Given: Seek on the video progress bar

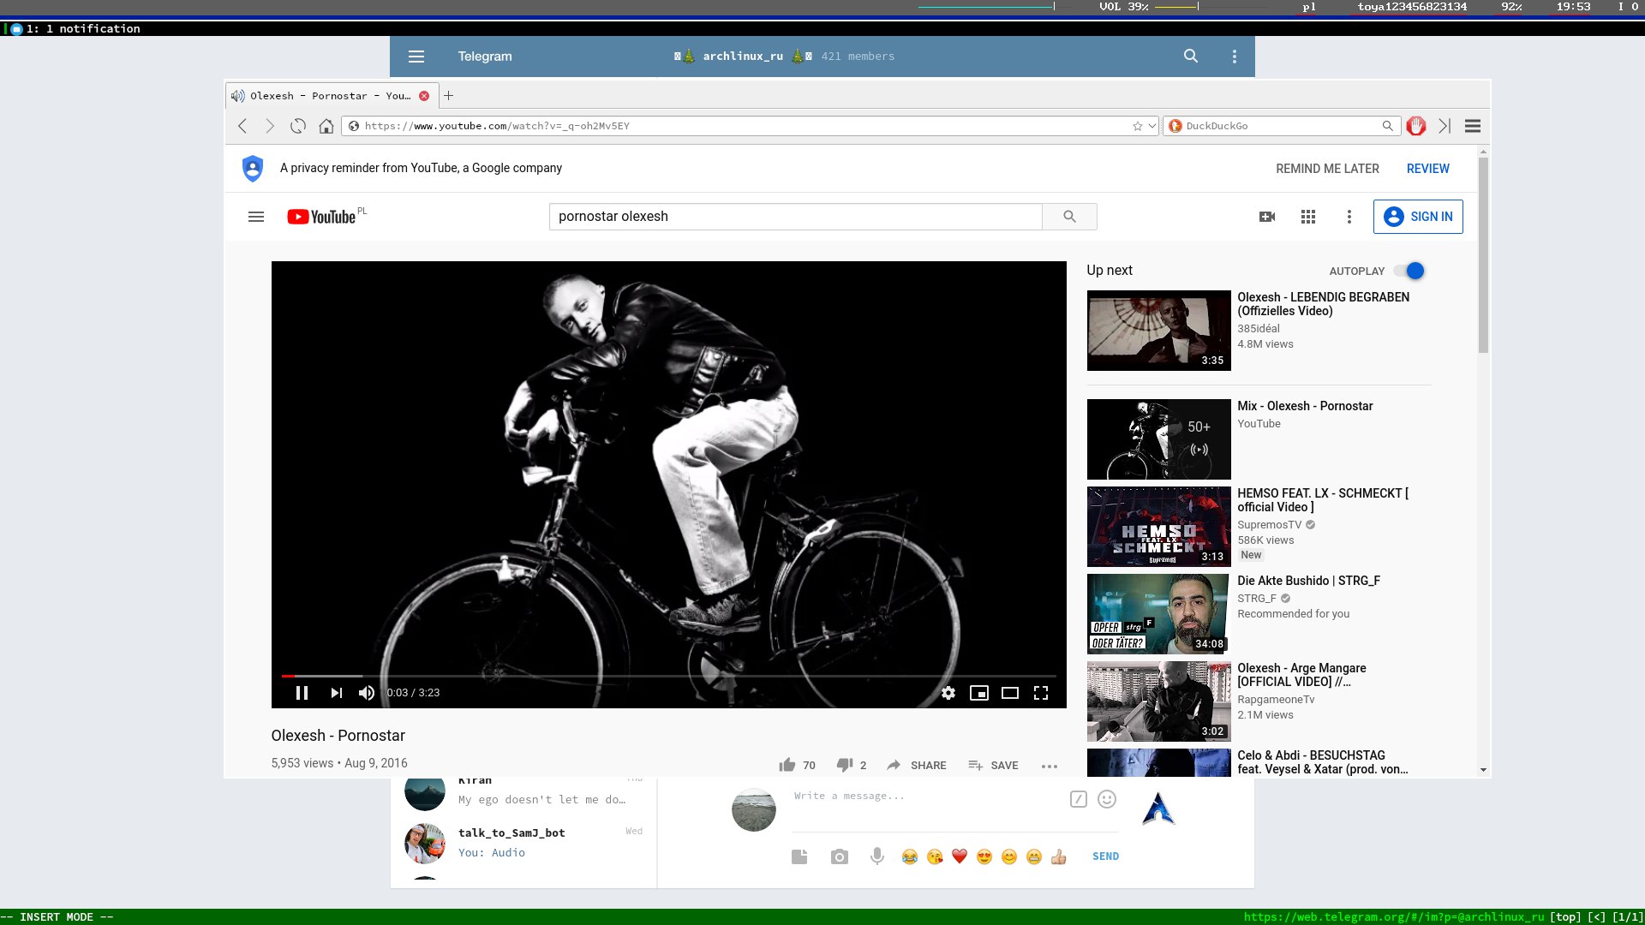Looking at the screenshot, I should coord(668,676).
